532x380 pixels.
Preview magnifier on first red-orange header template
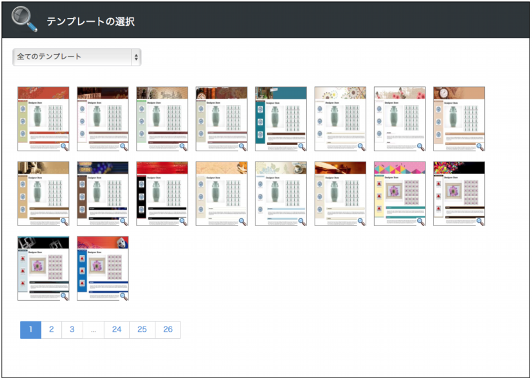(64, 146)
